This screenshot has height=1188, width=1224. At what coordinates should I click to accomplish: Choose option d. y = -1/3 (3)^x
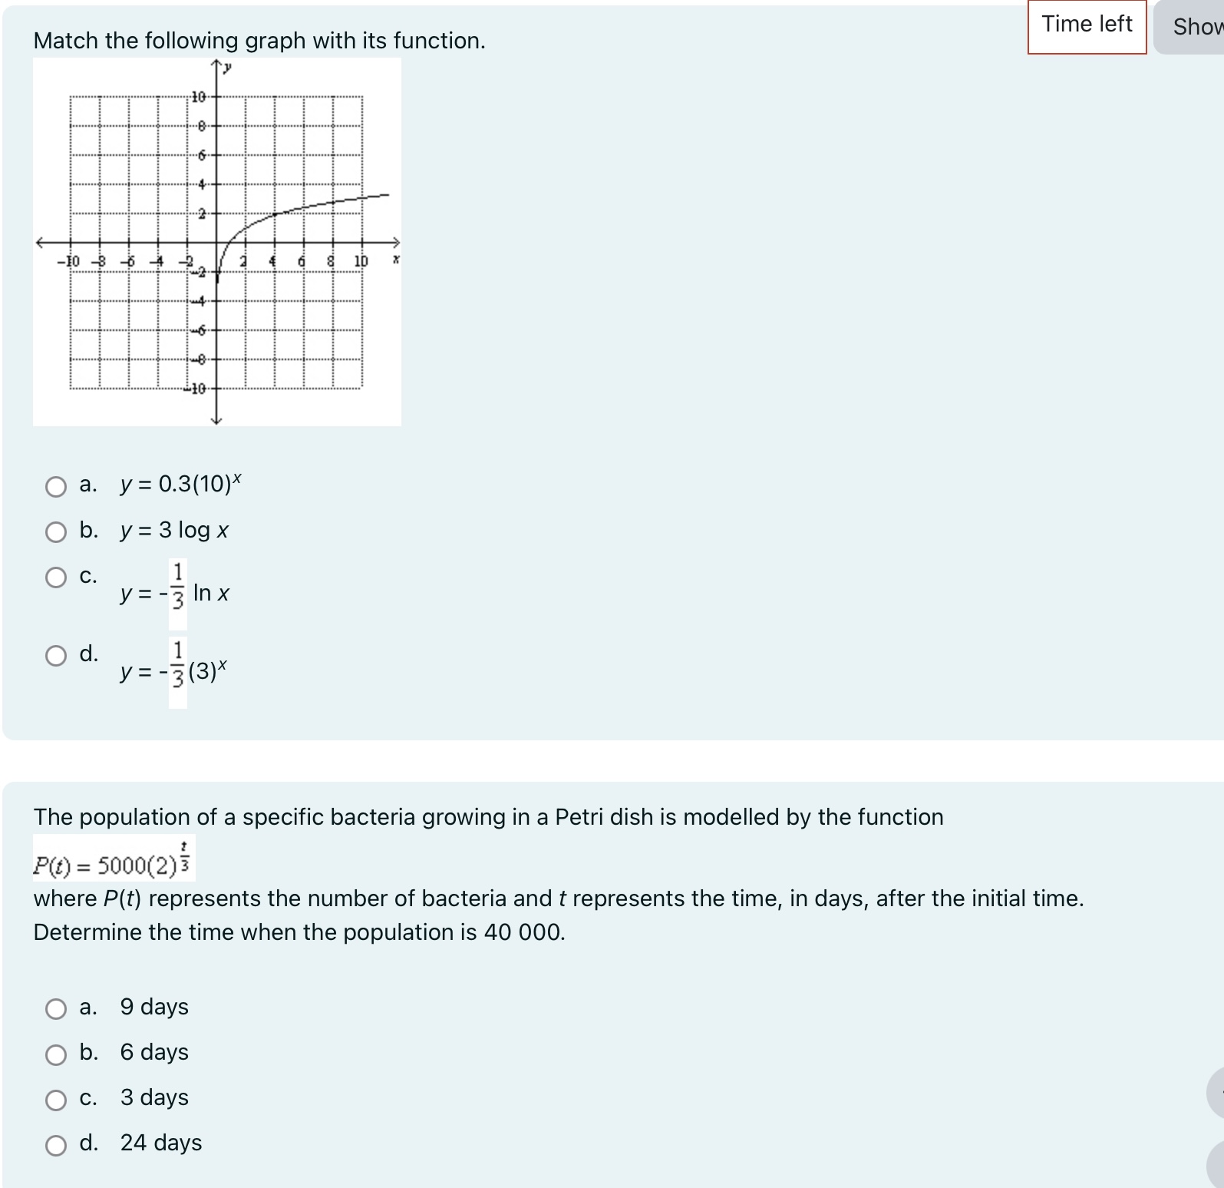pos(56,655)
